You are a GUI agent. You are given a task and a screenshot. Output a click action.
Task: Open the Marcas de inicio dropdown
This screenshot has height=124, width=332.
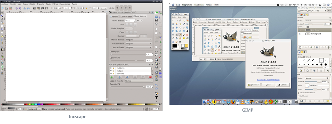(139, 40)
